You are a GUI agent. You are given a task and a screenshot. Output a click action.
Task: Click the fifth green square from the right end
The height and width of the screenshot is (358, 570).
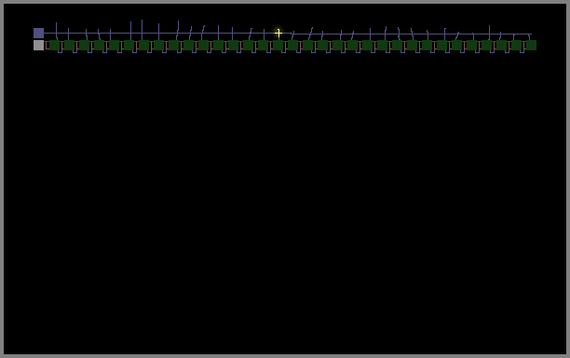coord(471,45)
